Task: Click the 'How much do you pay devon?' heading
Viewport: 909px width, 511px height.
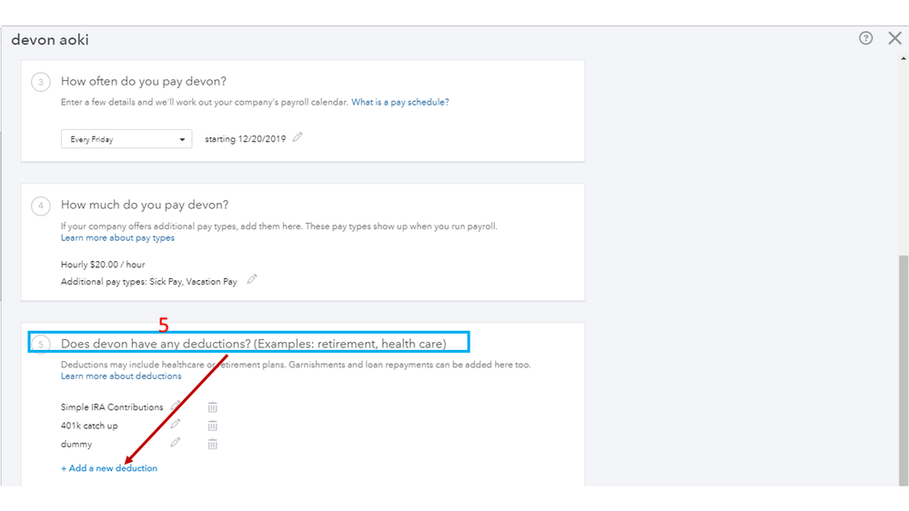Action: point(145,205)
